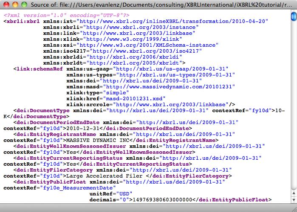Click the "http://xbrl.org/2005/xbrldt" value
The height and width of the screenshot is (212, 297).
pyautogui.click(x=134, y=63)
